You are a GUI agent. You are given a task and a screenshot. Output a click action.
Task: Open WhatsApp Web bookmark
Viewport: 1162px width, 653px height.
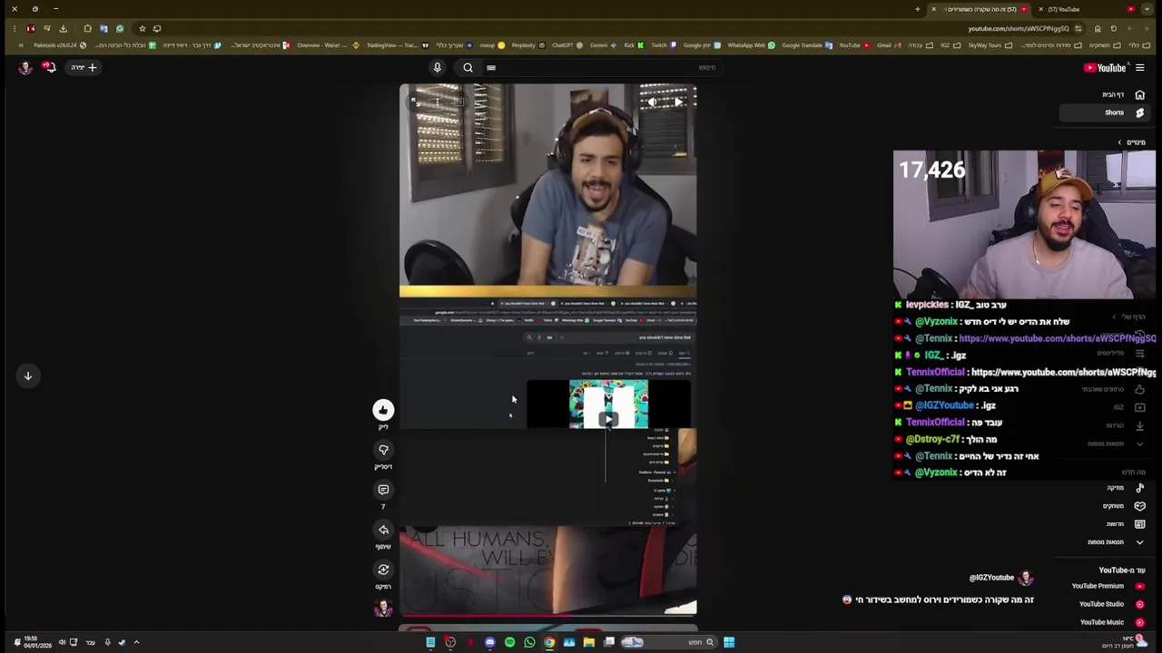point(749,44)
